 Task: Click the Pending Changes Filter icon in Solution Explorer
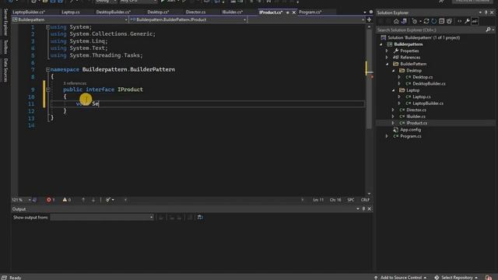tap(415, 21)
